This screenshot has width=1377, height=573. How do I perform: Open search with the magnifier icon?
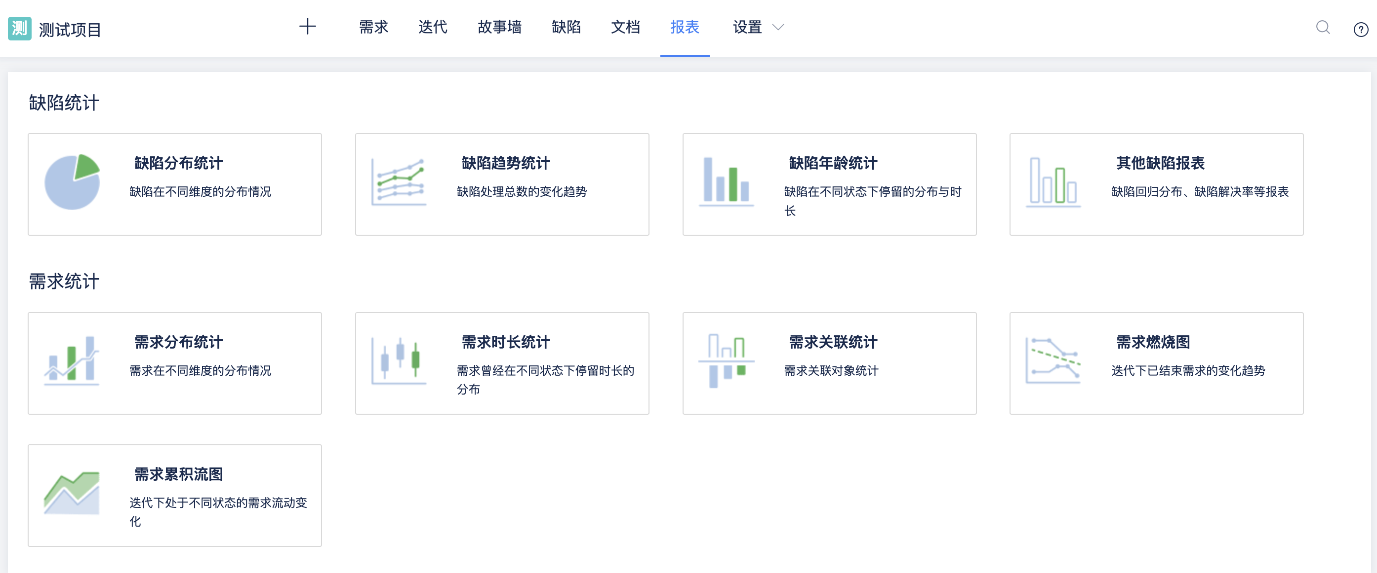(x=1323, y=27)
